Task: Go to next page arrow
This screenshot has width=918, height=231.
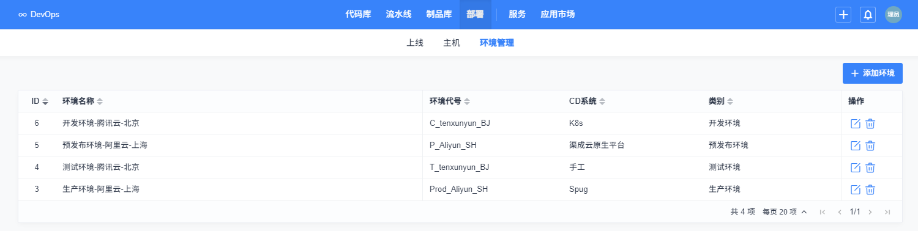Action: pyautogui.click(x=870, y=212)
